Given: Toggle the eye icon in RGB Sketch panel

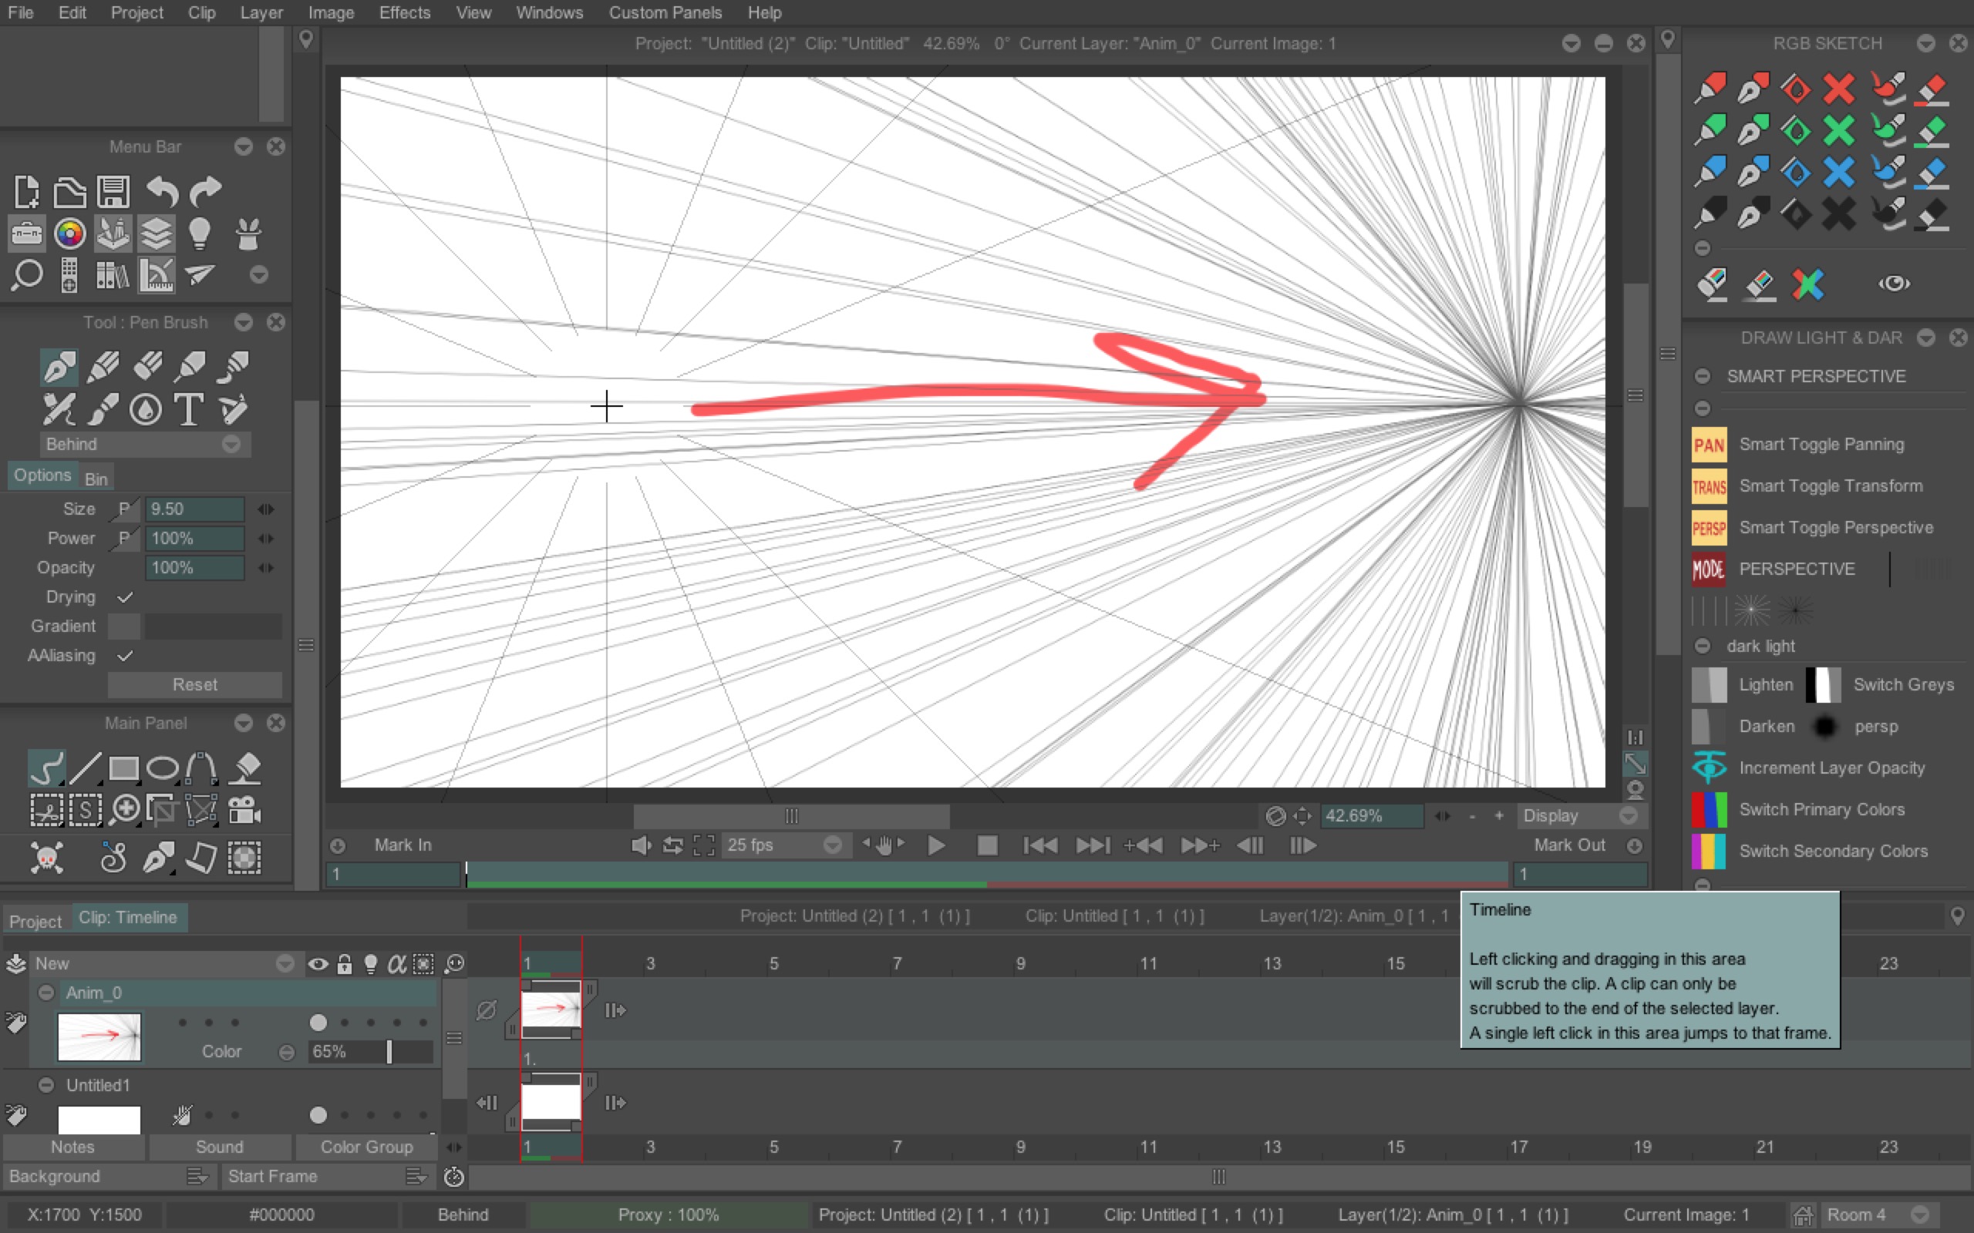Looking at the screenshot, I should pos(1894,284).
